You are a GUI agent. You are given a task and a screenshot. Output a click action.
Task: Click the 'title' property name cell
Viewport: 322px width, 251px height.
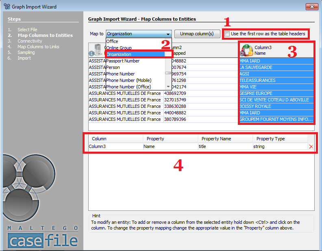[x=226, y=146]
